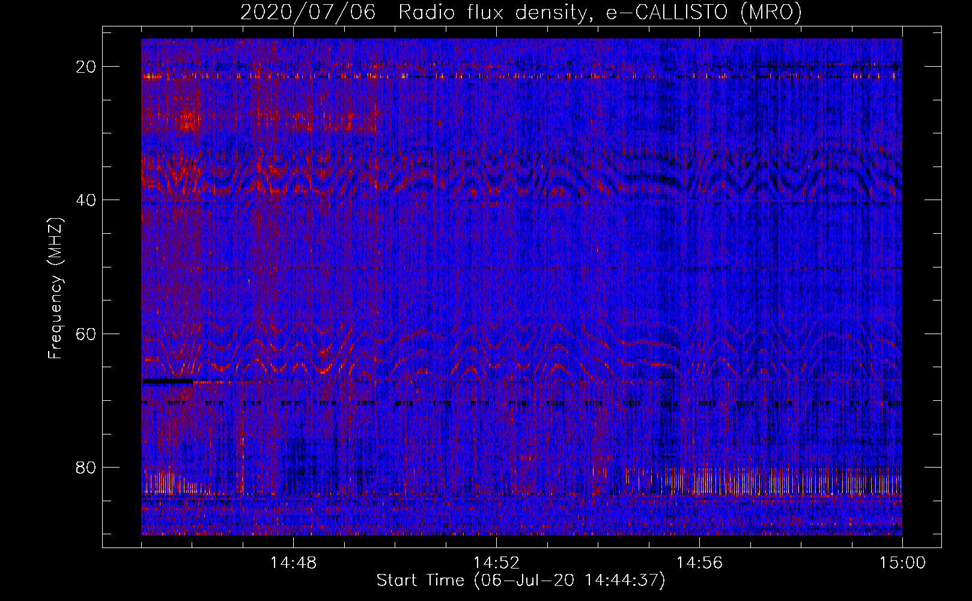The image size is (972, 601).
Task: Click the black data gap bar near 67 MHz
Action: click(x=168, y=381)
